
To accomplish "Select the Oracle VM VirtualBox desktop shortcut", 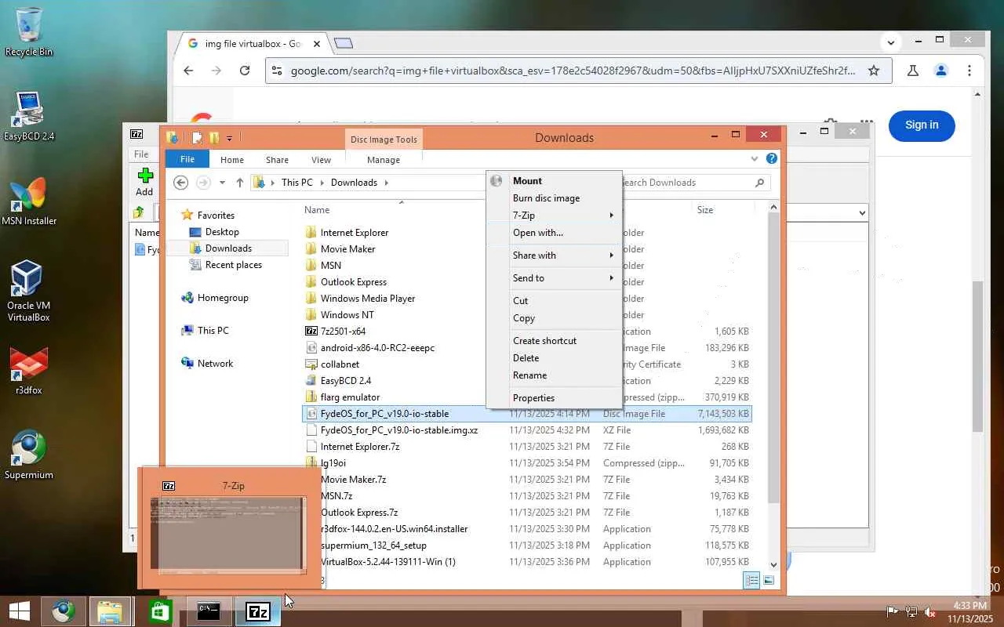I will (28, 291).
